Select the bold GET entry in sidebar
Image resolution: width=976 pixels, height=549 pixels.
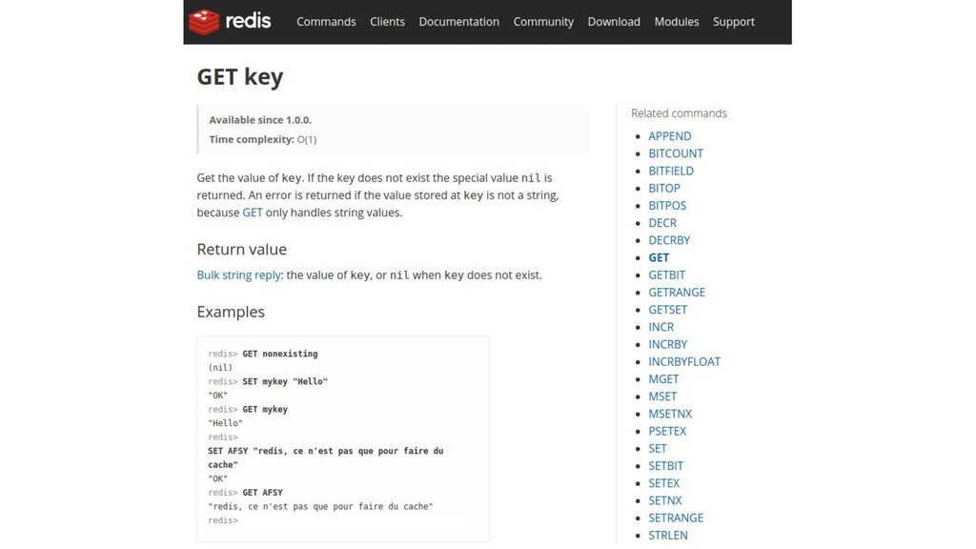pyautogui.click(x=659, y=257)
